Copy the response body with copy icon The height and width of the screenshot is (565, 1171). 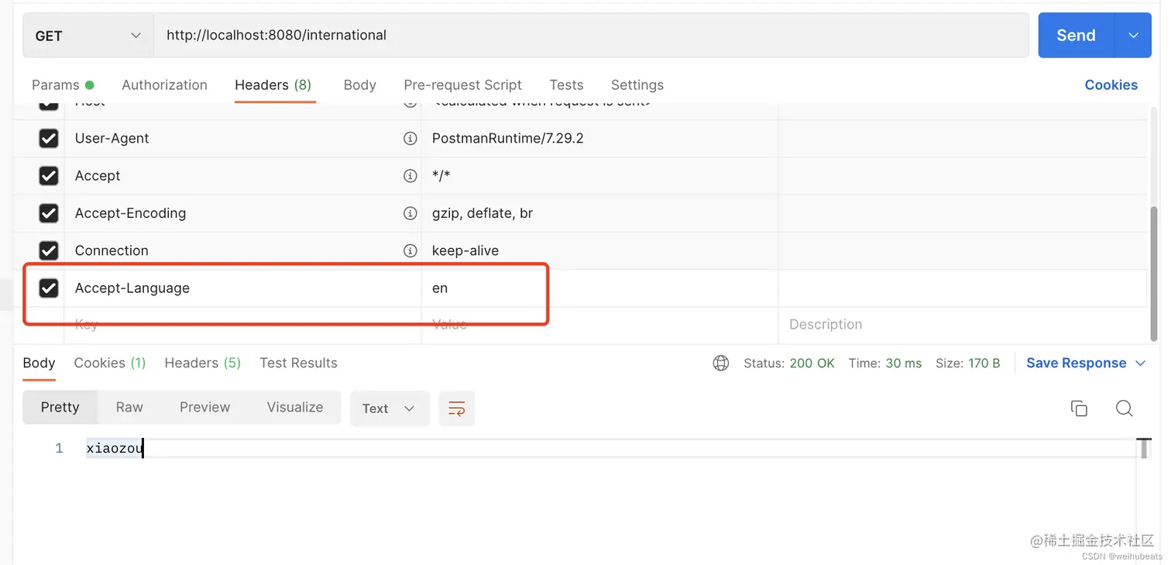pyautogui.click(x=1079, y=408)
